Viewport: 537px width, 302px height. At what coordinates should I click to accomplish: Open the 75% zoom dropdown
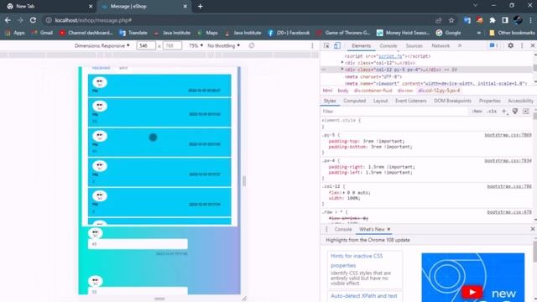point(196,45)
